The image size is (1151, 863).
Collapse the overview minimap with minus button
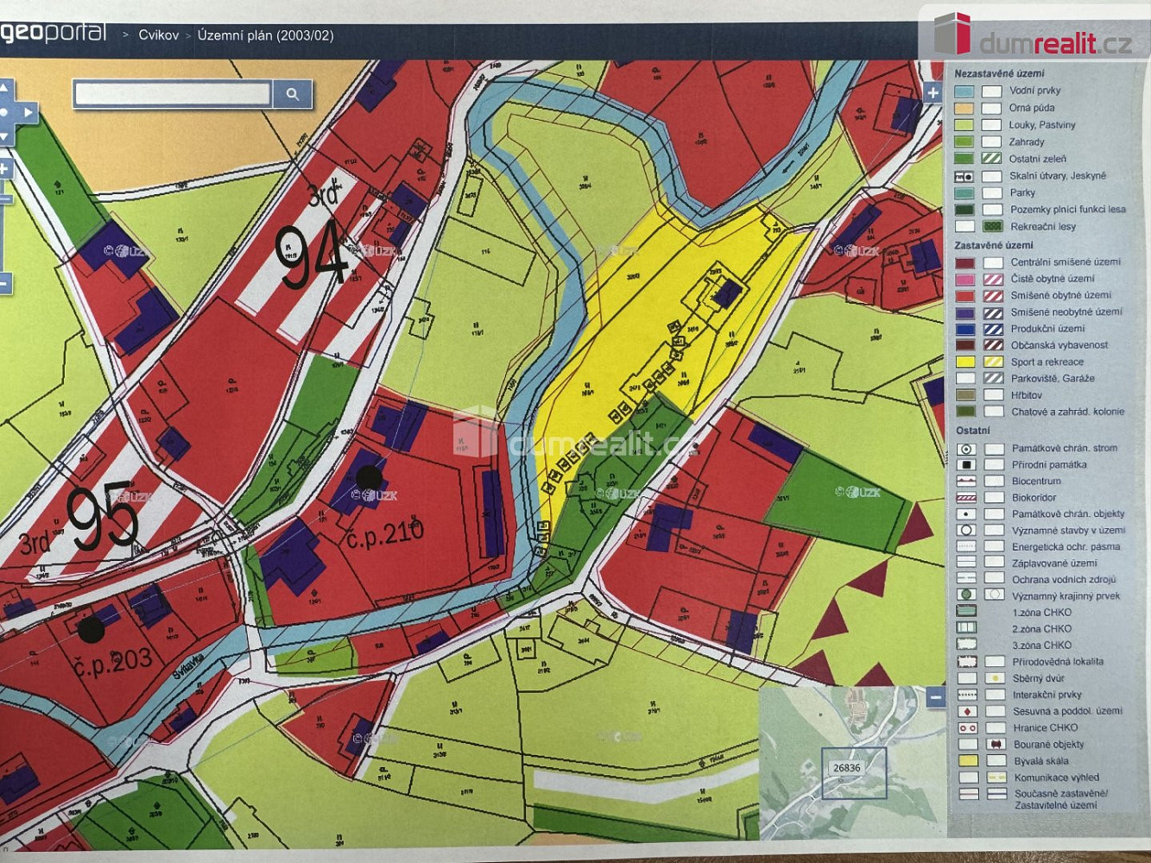pos(936,697)
